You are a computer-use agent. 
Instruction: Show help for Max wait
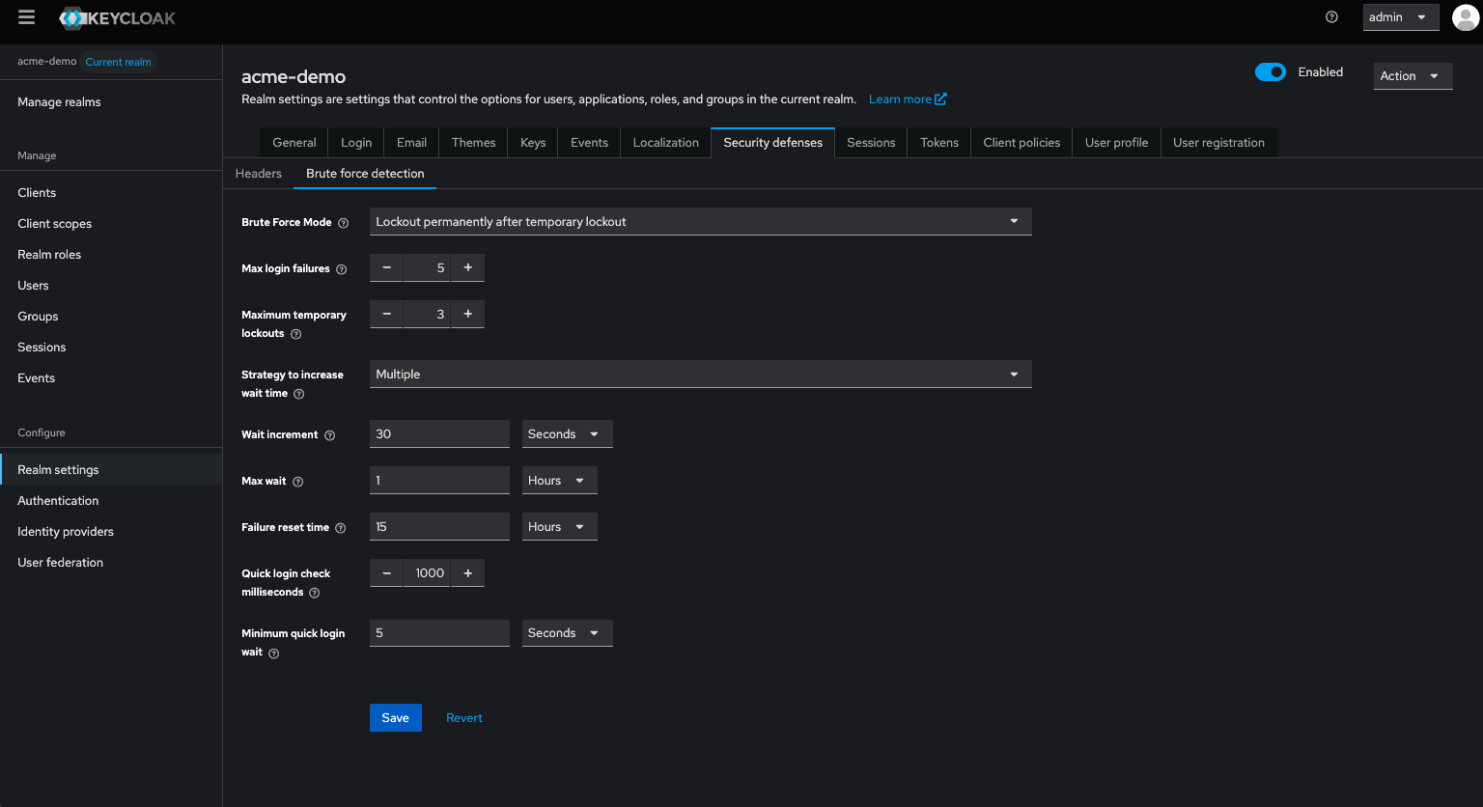click(x=297, y=482)
